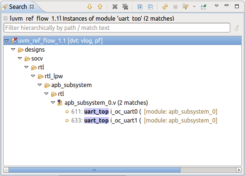Go to next match with down arrow
The width and height of the screenshot is (245, 176).
pos(90,7)
